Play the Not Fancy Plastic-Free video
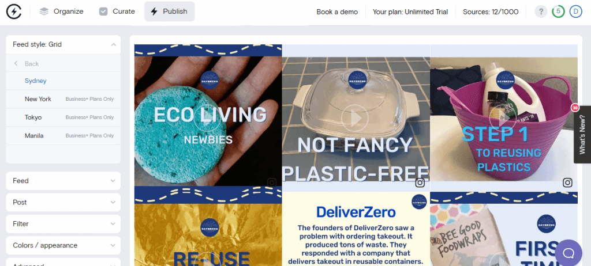Viewport: 591px width, 266px height. 355,119
